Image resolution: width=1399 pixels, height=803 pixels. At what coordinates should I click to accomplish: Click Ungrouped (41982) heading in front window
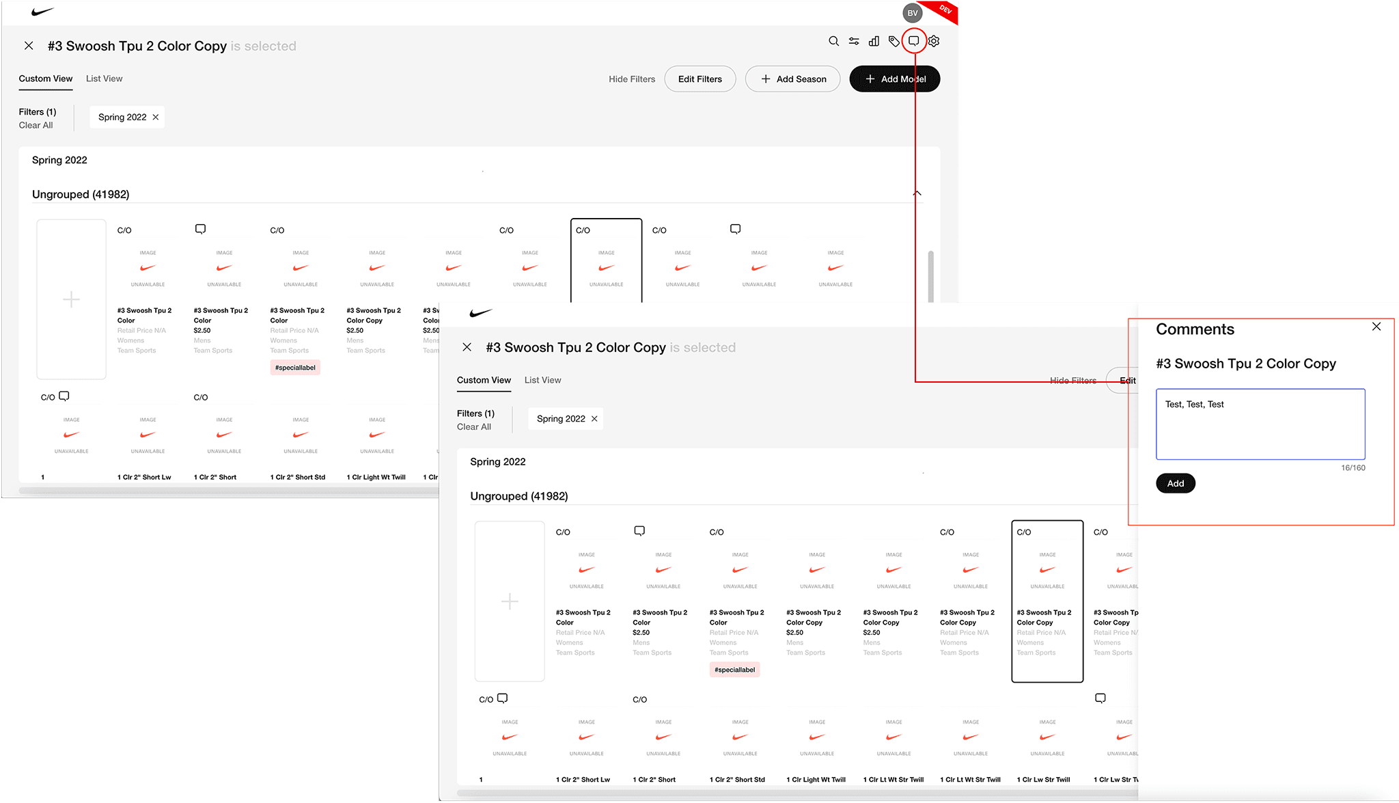pos(519,496)
